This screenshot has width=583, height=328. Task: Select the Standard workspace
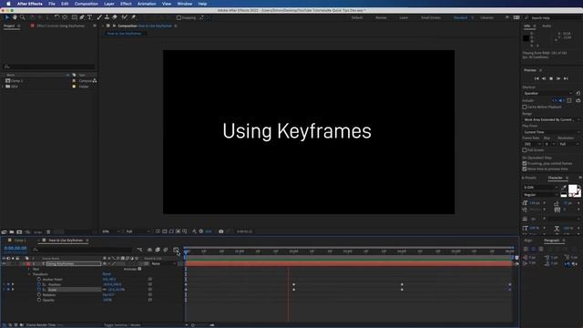point(460,17)
